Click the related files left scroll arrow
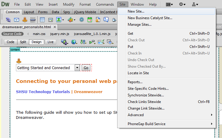This screenshot has width=222, height=138. (28, 34)
